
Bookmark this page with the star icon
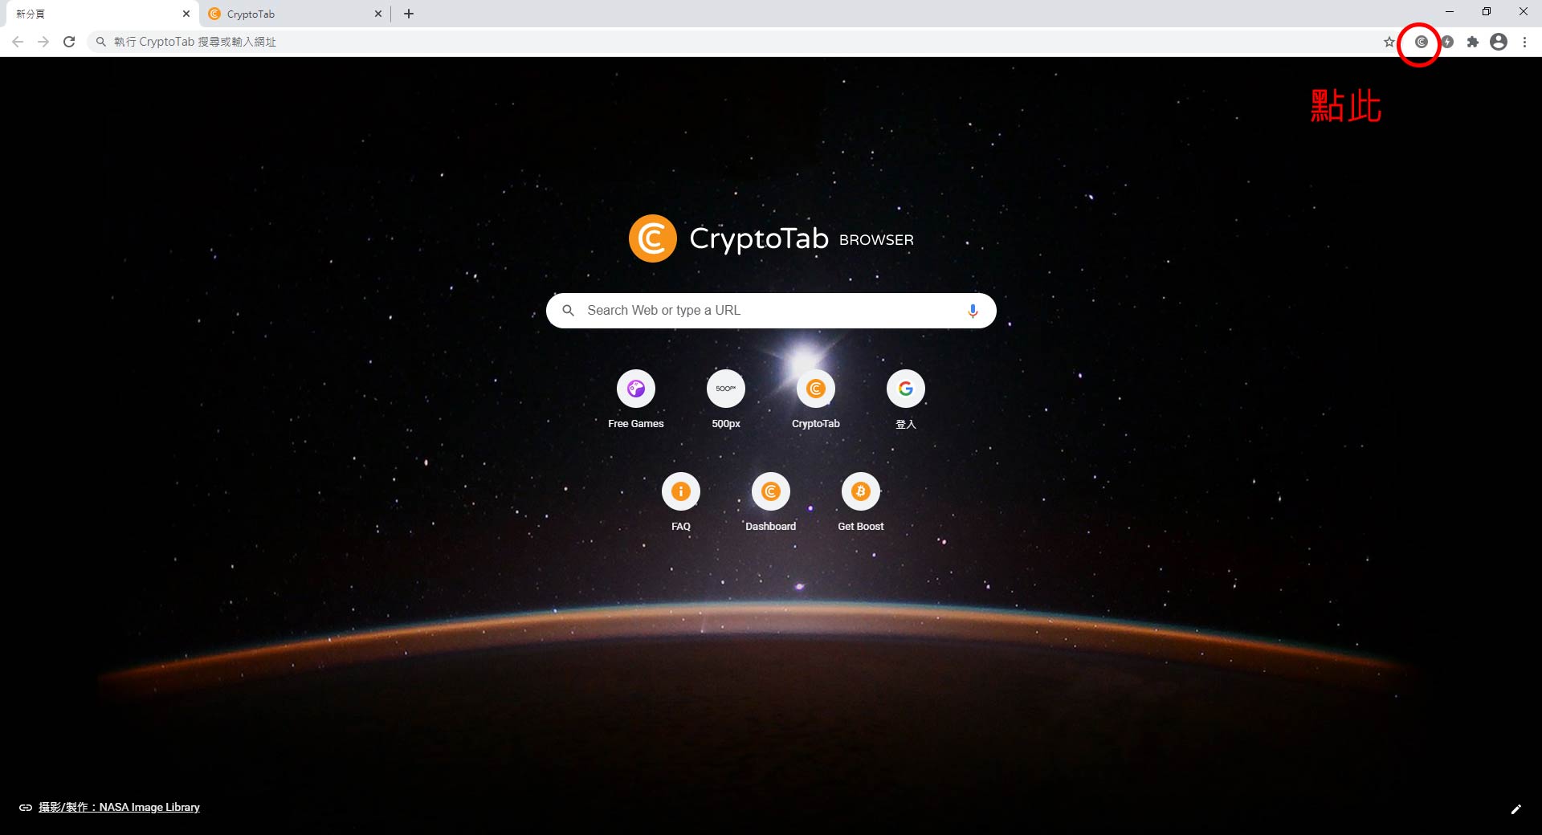(x=1389, y=42)
